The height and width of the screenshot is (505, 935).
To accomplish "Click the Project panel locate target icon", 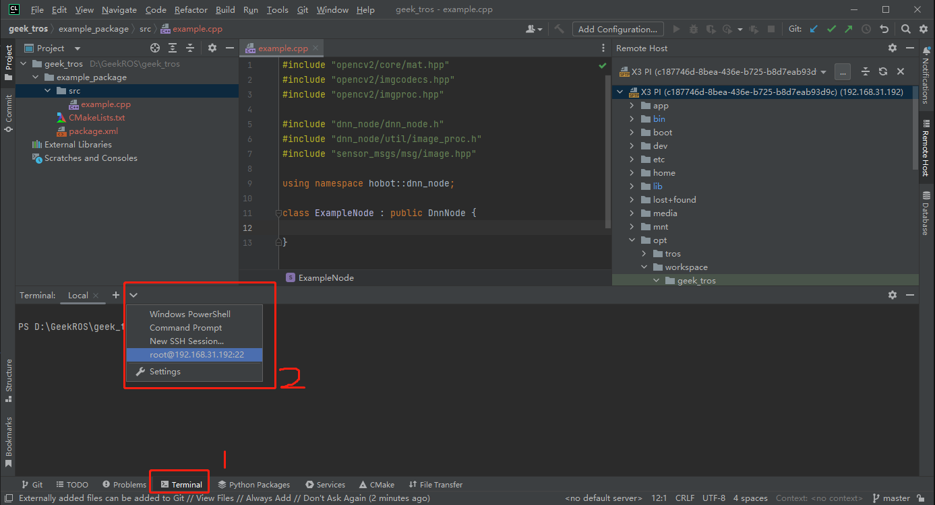I will (155, 48).
